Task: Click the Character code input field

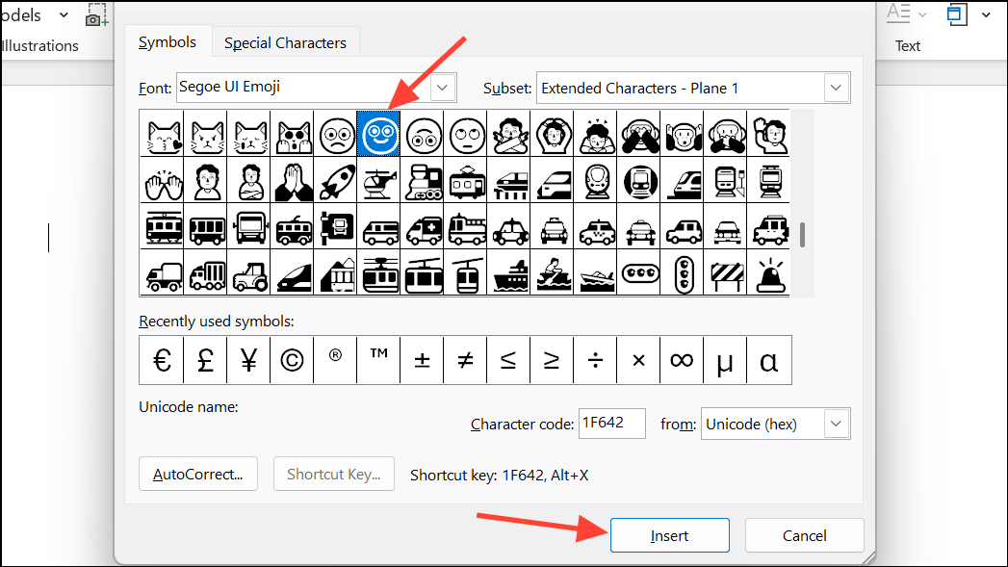Action: [x=611, y=424]
